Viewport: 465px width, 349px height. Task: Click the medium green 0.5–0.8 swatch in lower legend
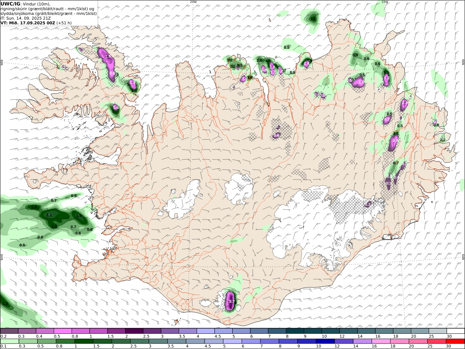(x=47, y=341)
